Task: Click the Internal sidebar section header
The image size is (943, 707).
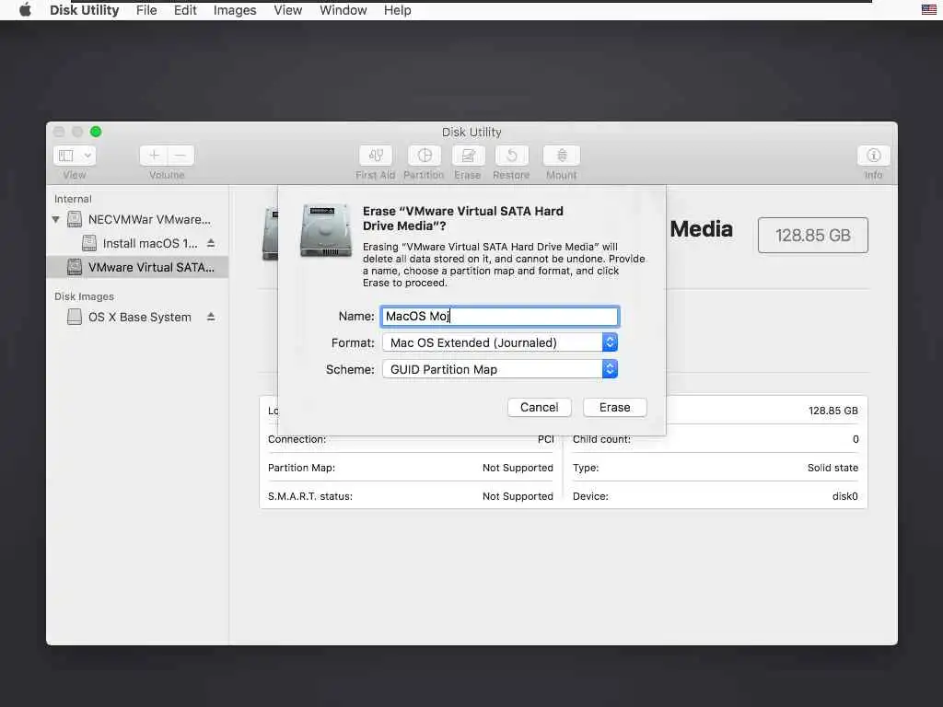Action: (73, 199)
